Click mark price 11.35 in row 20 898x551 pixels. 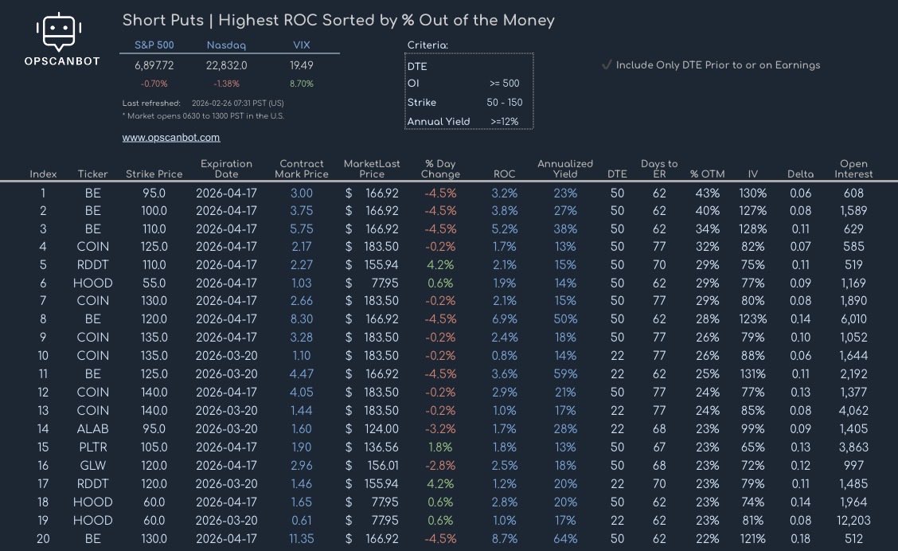301,538
